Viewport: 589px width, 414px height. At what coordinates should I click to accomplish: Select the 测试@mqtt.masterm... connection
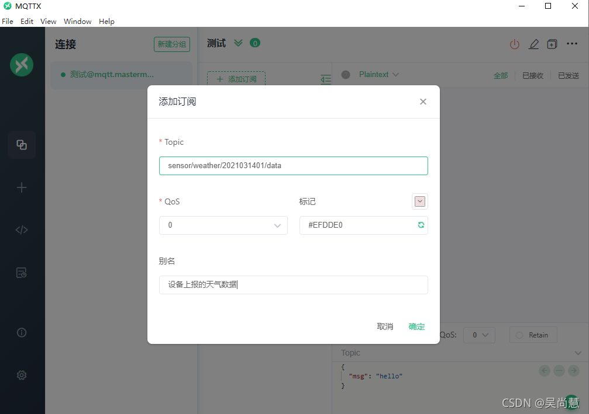pos(121,75)
